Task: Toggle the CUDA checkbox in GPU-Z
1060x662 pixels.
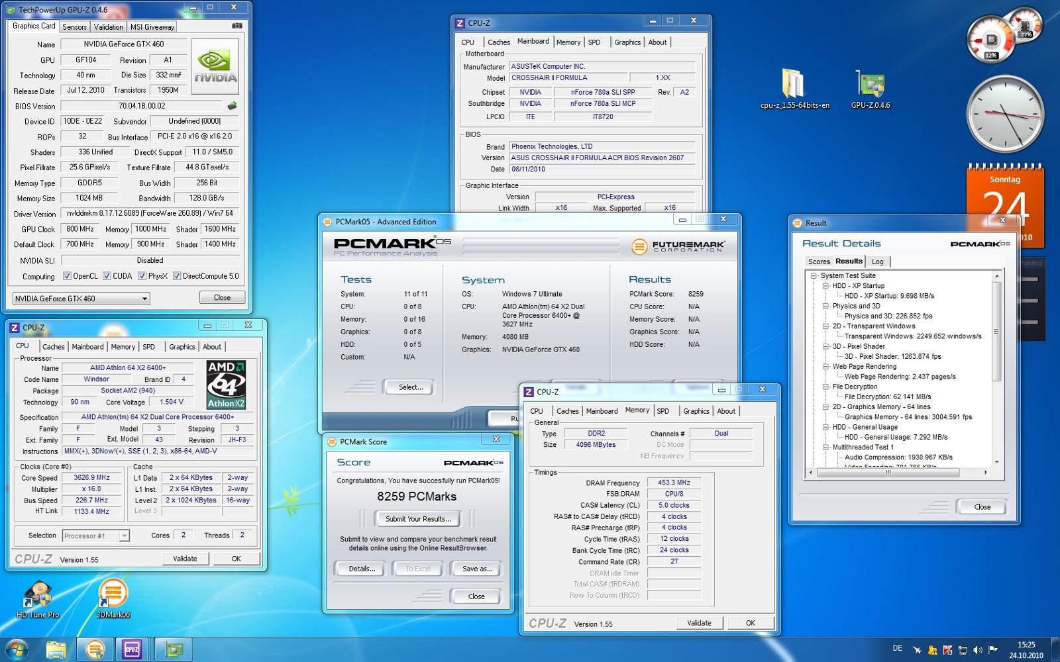Action: pyautogui.click(x=107, y=276)
